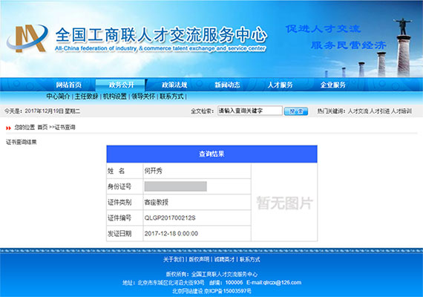Click the red breadcrumb arrow icon
Image resolution: width=423 pixels, height=297 pixels.
[8, 128]
